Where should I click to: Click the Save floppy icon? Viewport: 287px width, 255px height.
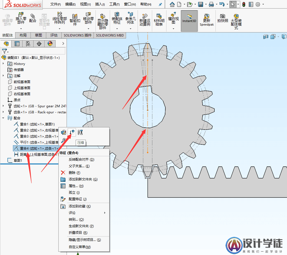201,4
